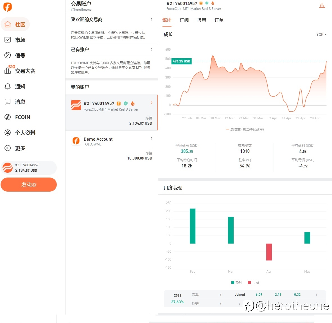
Task: Click the orange T badge in account list
Action: click(x=119, y=104)
